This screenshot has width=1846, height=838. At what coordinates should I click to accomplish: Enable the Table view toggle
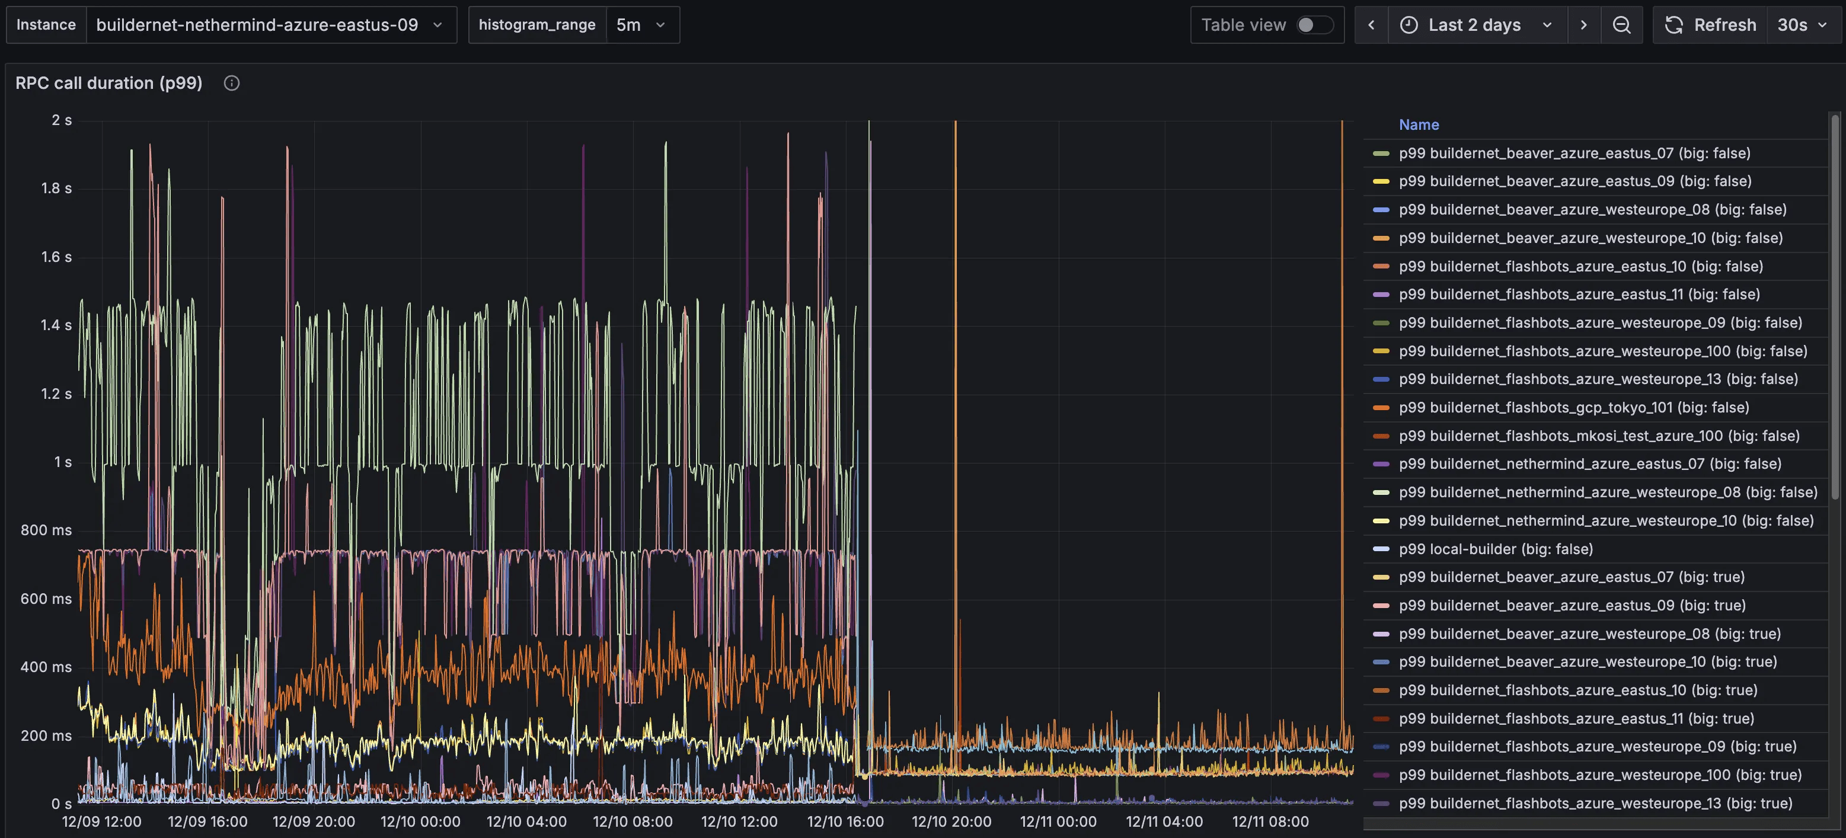[1314, 24]
